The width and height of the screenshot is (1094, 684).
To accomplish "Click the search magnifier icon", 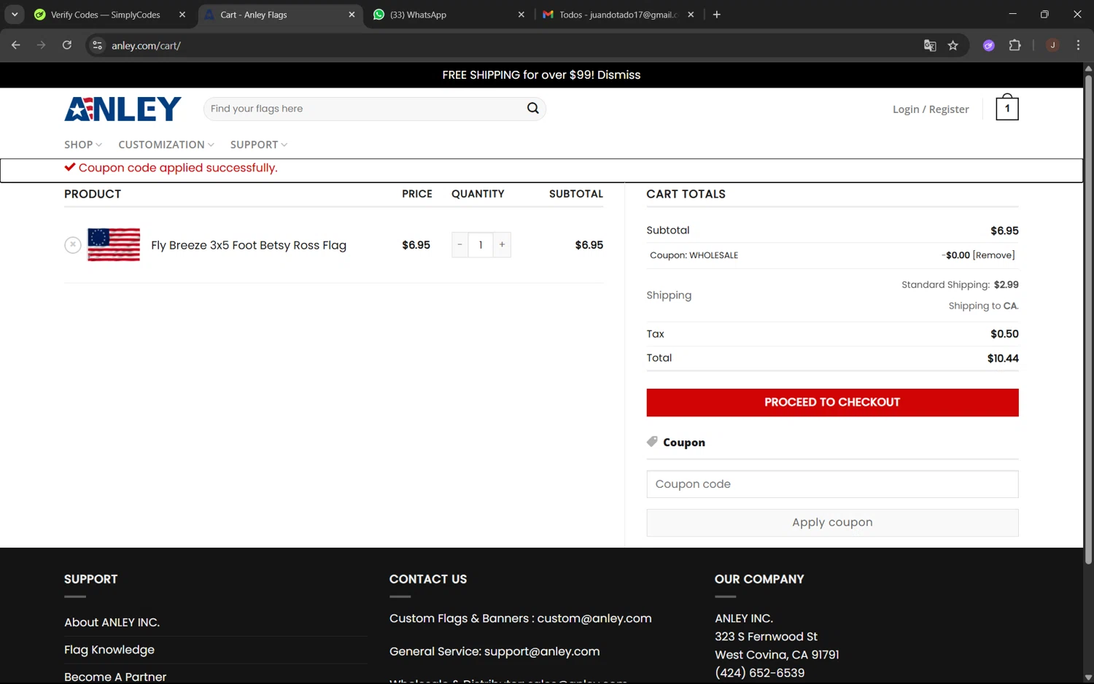I will point(533,109).
